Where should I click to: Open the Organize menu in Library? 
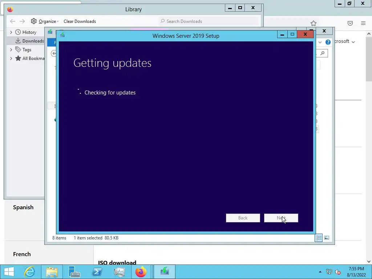48,21
